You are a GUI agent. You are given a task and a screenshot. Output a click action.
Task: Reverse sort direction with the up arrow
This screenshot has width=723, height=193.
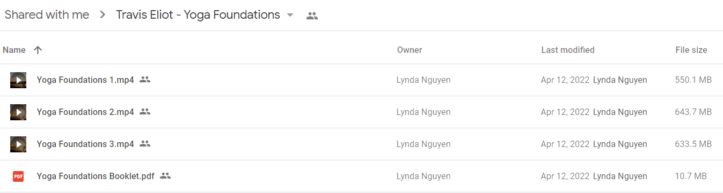(38, 50)
